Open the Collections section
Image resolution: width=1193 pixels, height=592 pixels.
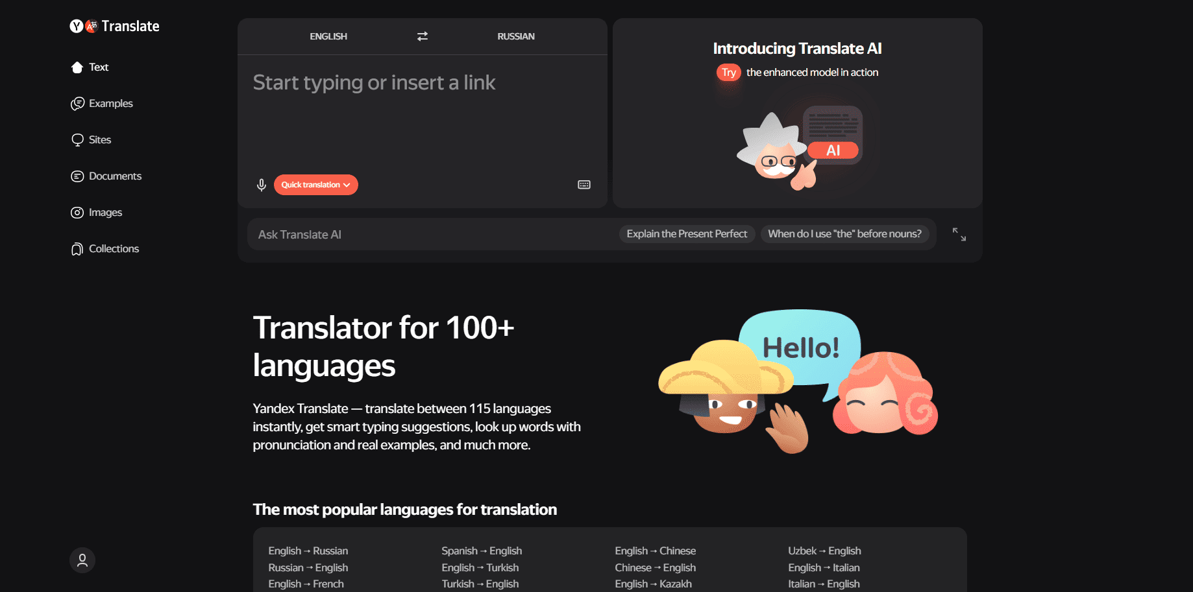(x=113, y=248)
